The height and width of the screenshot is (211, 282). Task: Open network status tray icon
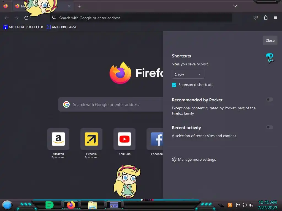[245, 205]
